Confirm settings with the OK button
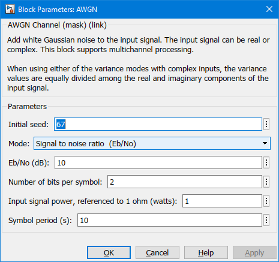This screenshot has height=262, width=279. tap(109, 252)
